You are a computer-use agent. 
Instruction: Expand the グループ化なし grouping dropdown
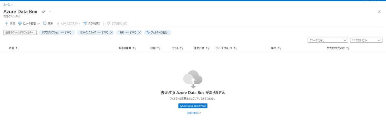click(x=328, y=40)
